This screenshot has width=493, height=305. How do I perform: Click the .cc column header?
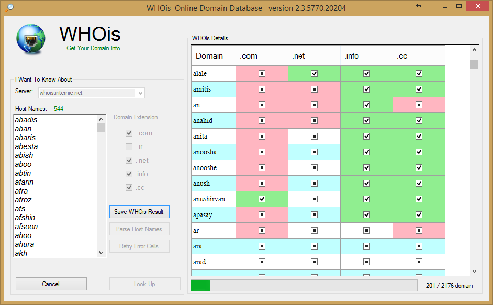click(419, 55)
